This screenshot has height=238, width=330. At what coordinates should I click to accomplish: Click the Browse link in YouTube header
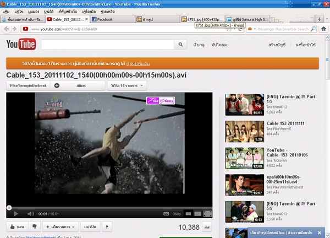[x=199, y=45]
